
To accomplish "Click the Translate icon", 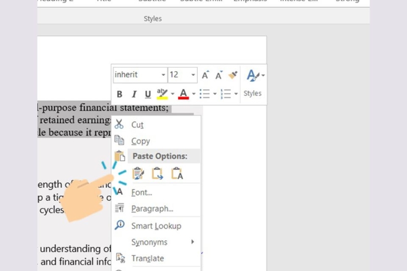I will coord(120,258).
